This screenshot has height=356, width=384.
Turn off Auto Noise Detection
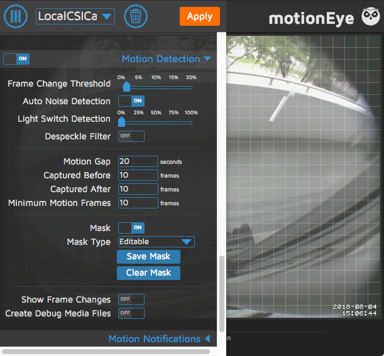click(131, 101)
